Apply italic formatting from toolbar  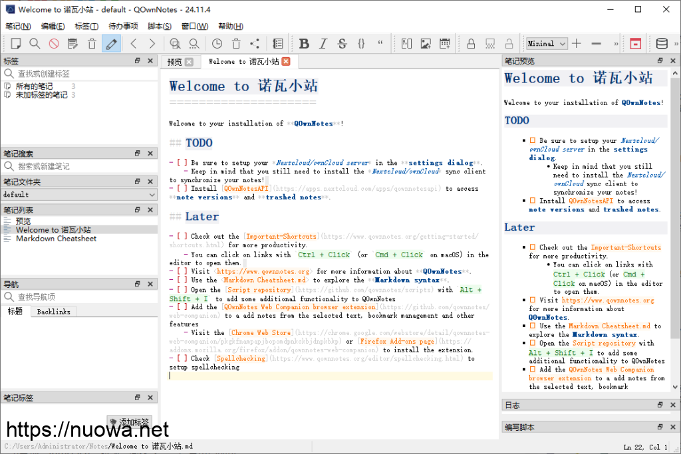coord(323,44)
